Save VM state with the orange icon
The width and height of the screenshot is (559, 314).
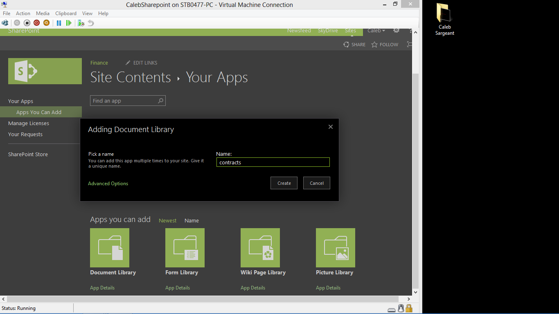[x=46, y=23]
